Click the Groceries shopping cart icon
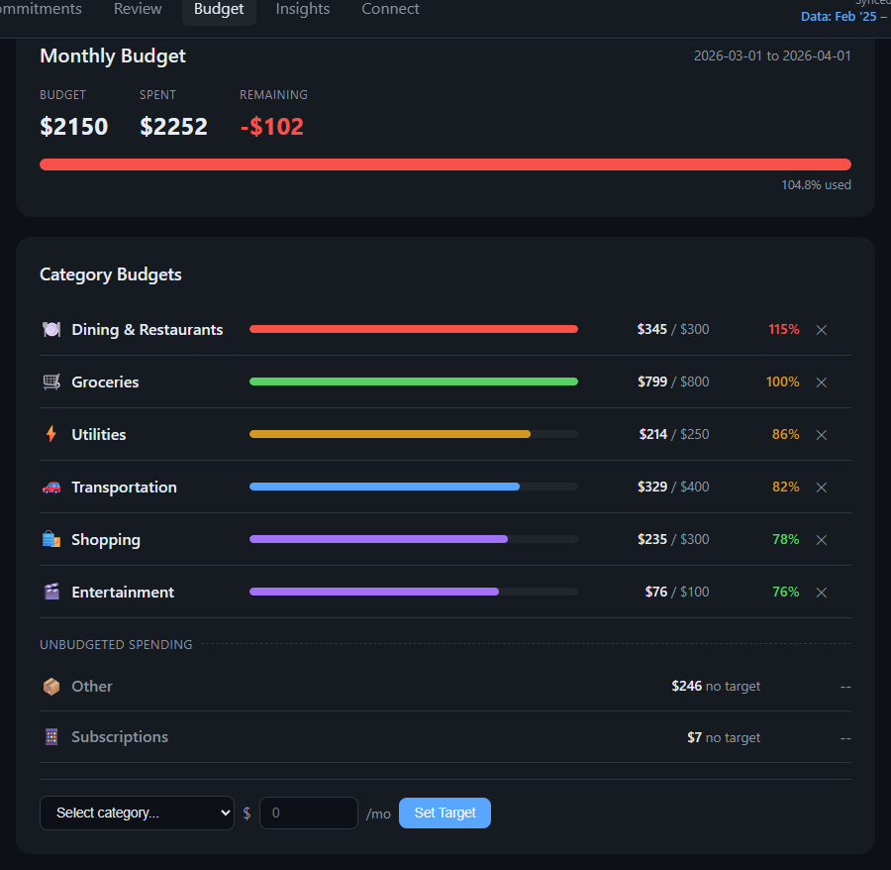The width and height of the screenshot is (891, 870). click(x=50, y=381)
